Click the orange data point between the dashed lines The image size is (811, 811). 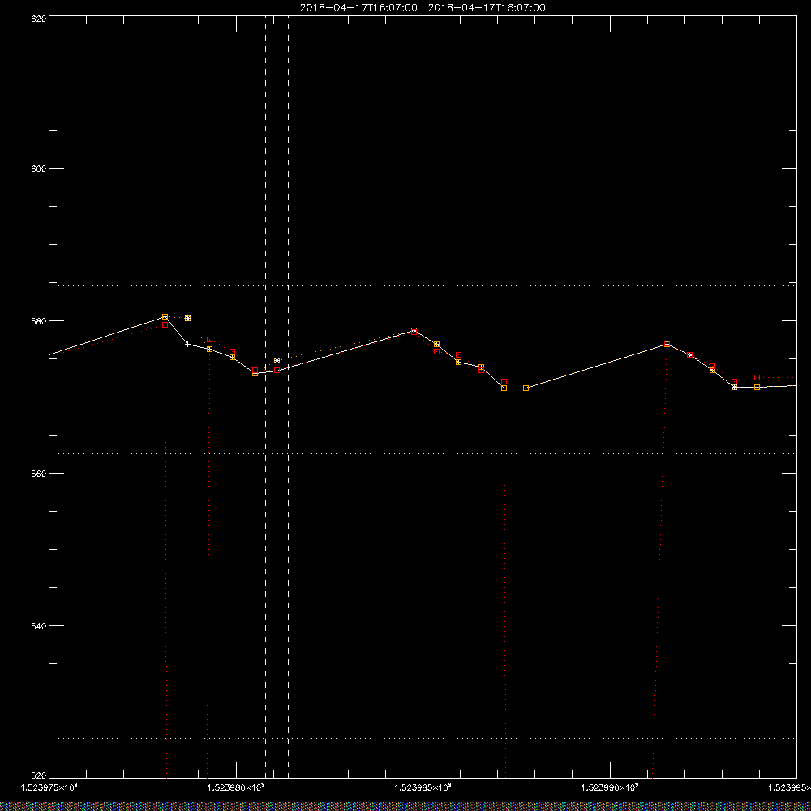click(277, 361)
